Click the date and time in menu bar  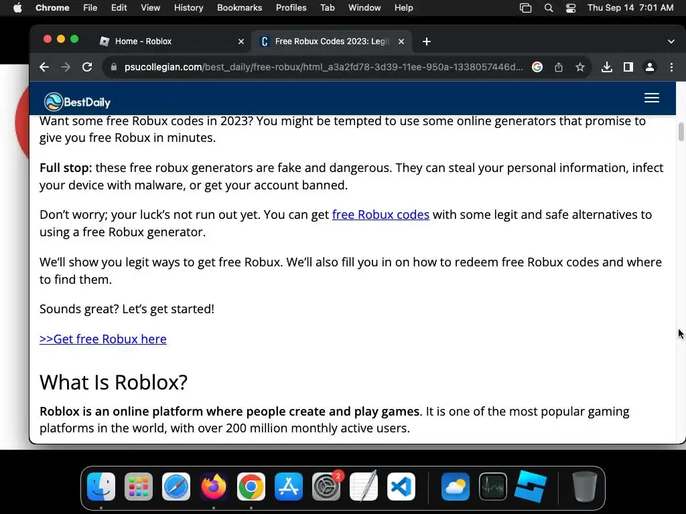point(630,8)
